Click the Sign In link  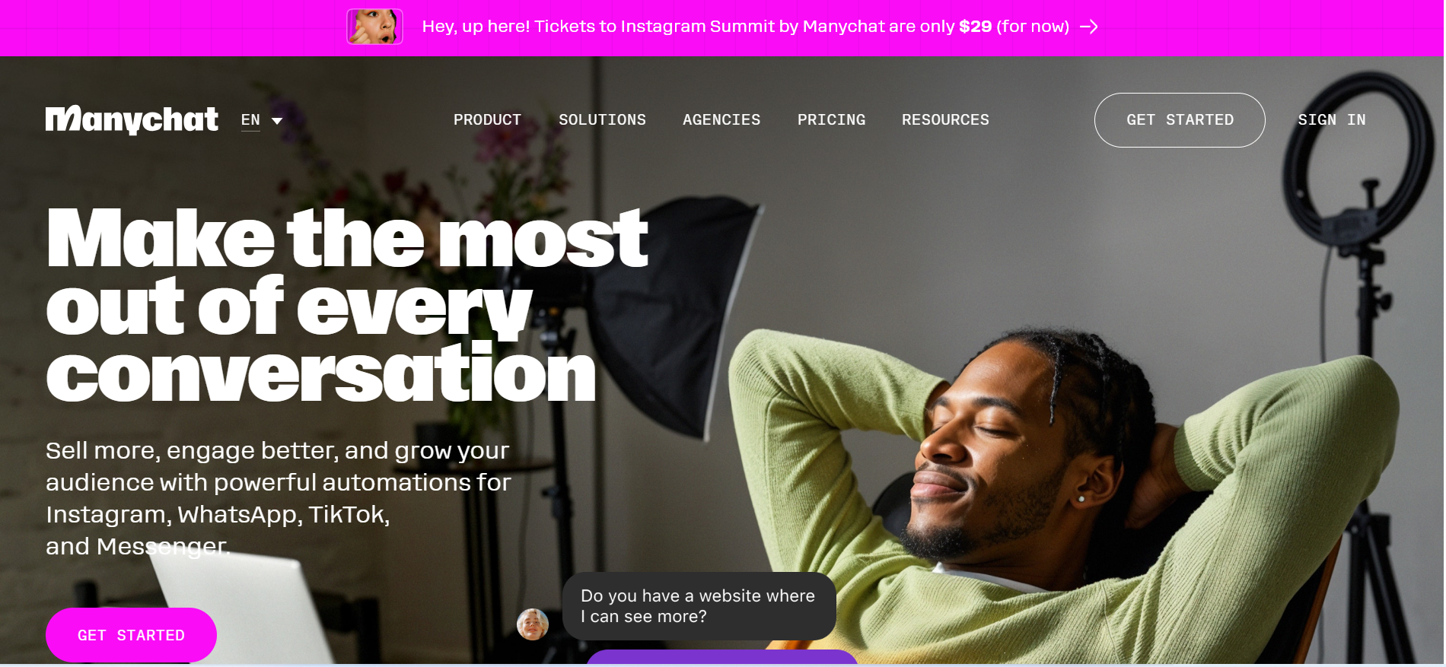[1332, 120]
